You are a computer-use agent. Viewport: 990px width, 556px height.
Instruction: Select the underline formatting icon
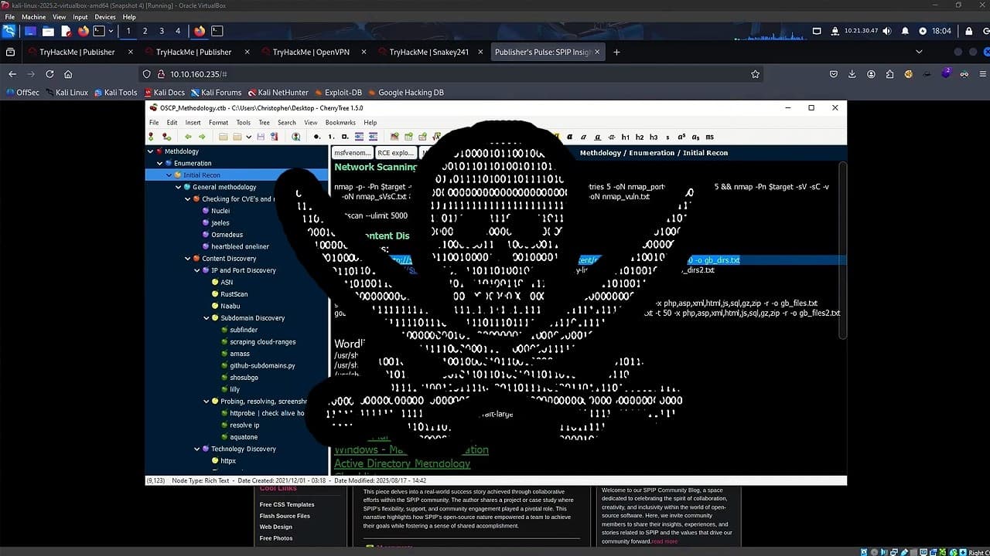(597, 137)
